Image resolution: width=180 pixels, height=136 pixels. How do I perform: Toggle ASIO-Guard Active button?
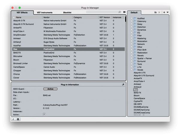coord(50,89)
